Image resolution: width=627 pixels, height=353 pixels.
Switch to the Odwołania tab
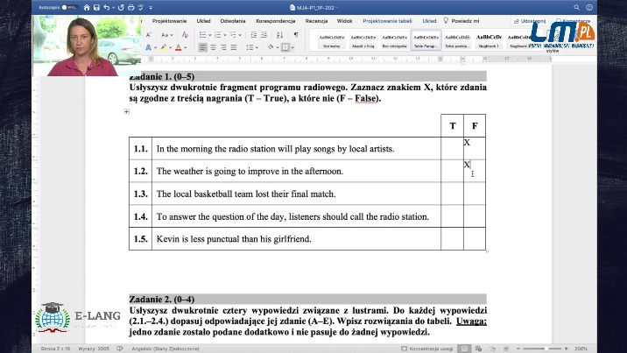point(233,21)
